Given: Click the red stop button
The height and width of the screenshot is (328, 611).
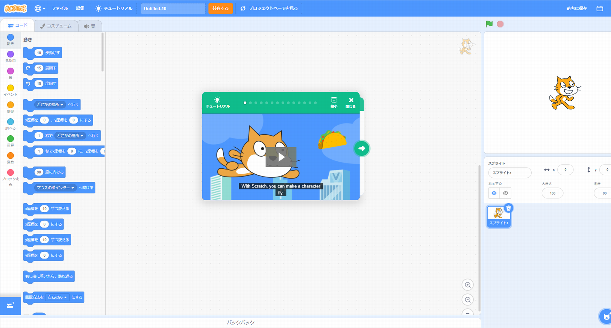Looking at the screenshot, I should tap(500, 24).
